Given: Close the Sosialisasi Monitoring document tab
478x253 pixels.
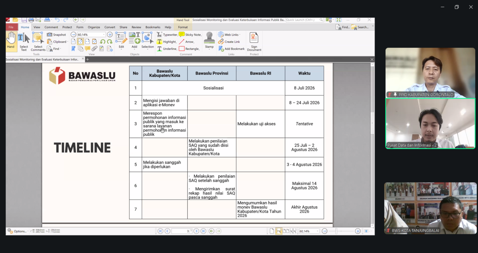Looking at the screenshot, I should [83, 59].
